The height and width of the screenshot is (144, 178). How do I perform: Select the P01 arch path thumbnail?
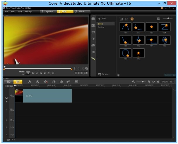click(125, 27)
